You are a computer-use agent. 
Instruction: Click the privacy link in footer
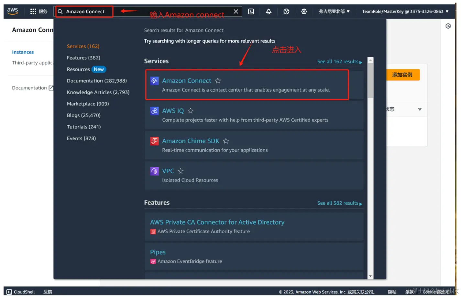[392, 292]
